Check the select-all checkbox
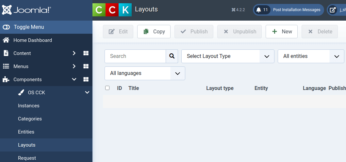The height and width of the screenshot is (162, 346). click(107, 88)
